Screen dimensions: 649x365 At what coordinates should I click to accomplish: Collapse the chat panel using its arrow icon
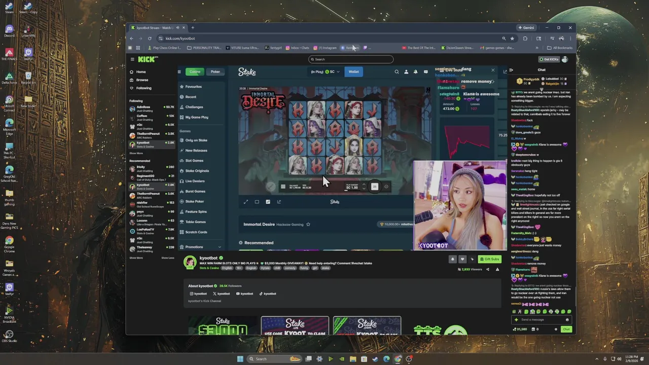click(x=511, y=70)
